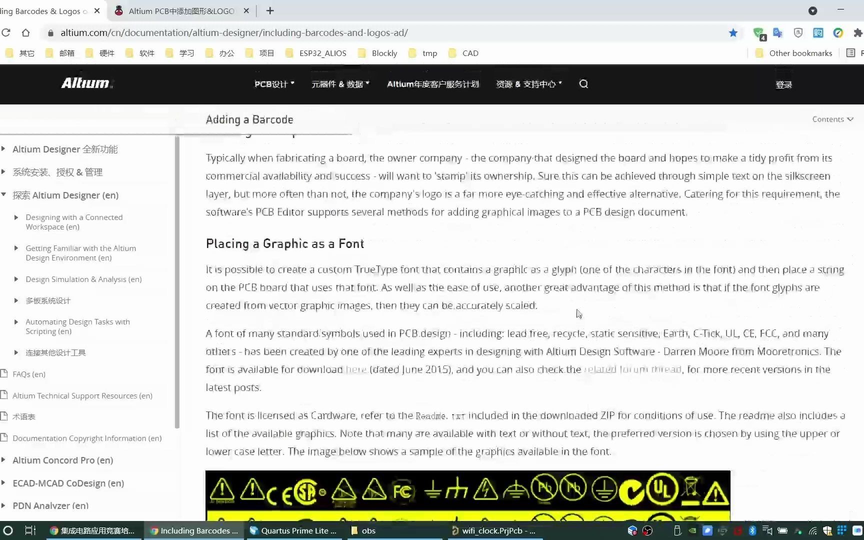
Task: Expand the 多板系统设计 tree item
Action: (16, 300)
